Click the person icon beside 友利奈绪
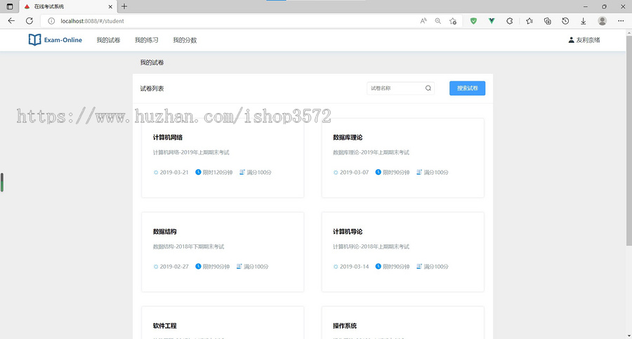The image size is (632, 339). 571,40
